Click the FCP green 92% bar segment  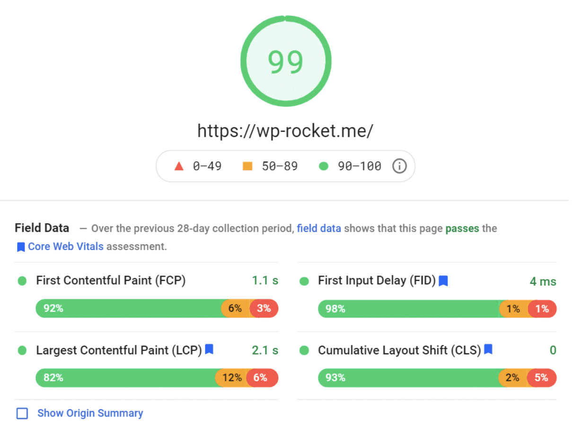click(x=128, y=308)
